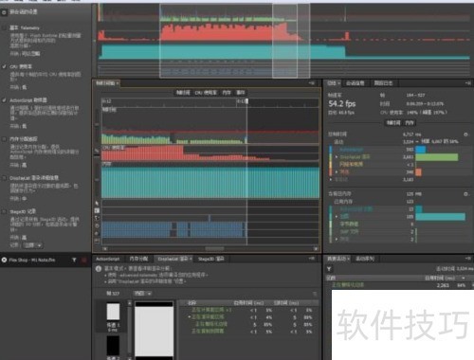Enable the Stage3D 记录 checkbox
The width and height of the screenshot is (474, 360).
coord(4,211)
